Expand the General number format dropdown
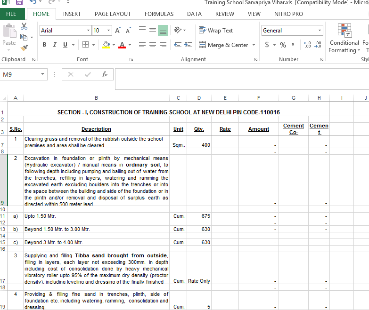Image resolution: width=369 pixels, height=310 pixels. point(320,31)
